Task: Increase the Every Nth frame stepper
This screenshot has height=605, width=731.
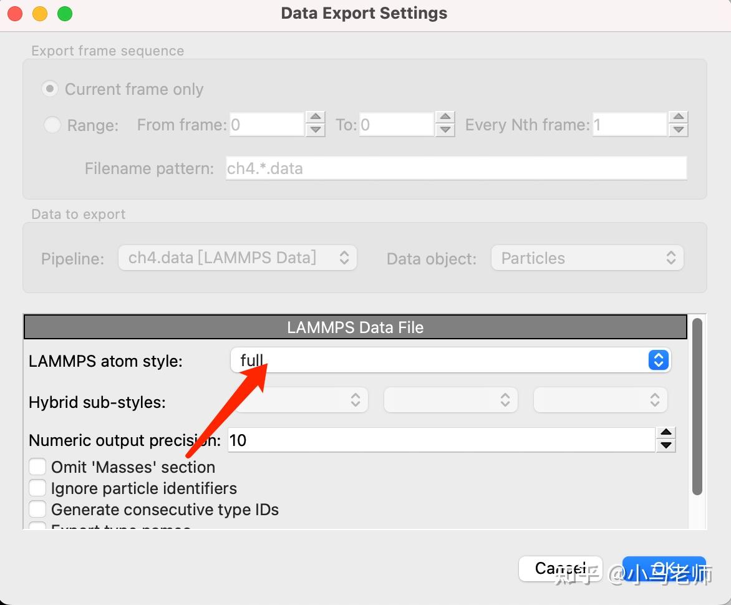Action: [678, 118]
